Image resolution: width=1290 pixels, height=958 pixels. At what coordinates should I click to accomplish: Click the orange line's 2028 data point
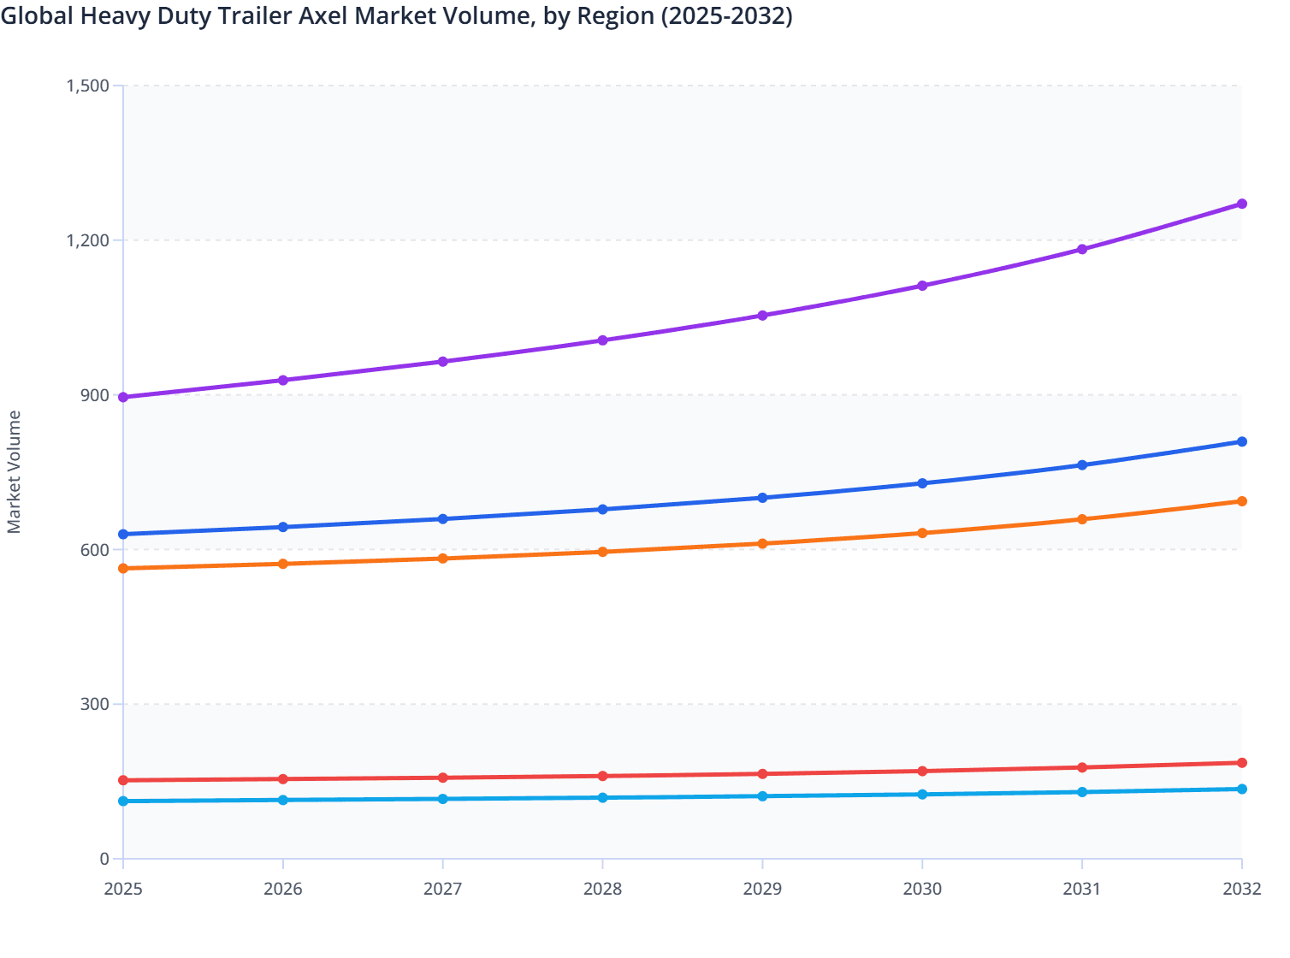(x=602, y=552)
